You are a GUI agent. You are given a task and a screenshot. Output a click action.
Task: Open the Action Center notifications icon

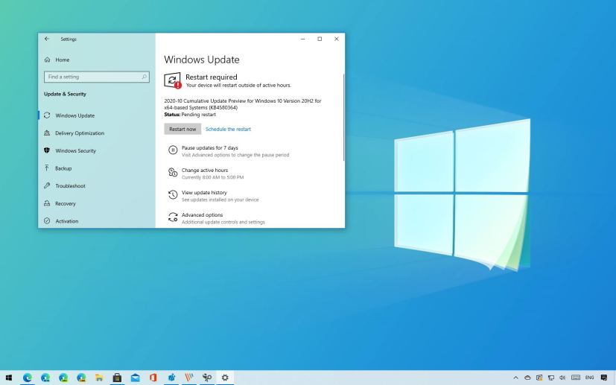[604, 378]
